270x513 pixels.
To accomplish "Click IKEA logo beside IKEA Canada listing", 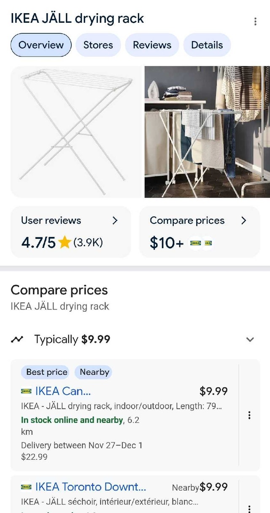I will (x=26, y=391).
